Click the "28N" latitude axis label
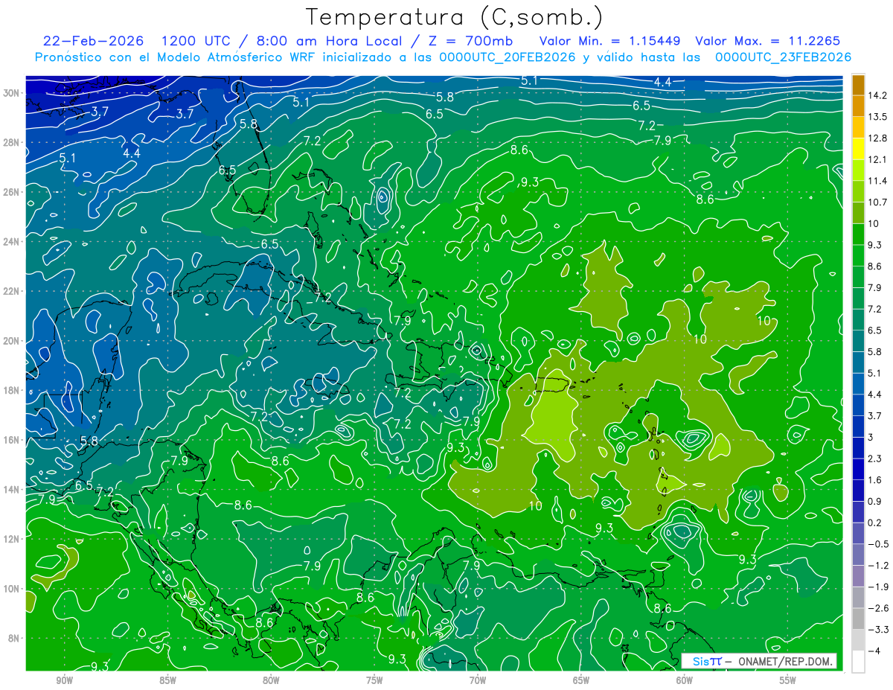The width and height of the screenshot is (893, 690). (x=11, y=142)
